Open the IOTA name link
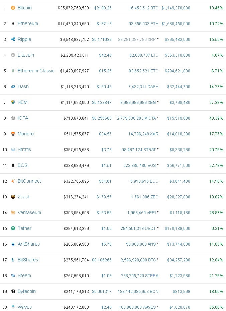Image resolution: width=226 pixels, height=311 pixels. pyautogui.click(x=23, y=118)
